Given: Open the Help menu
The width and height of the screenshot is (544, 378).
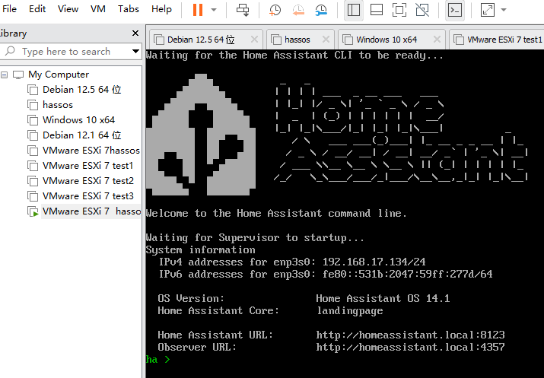Looking at the screenshot, I should click(161, 9).
